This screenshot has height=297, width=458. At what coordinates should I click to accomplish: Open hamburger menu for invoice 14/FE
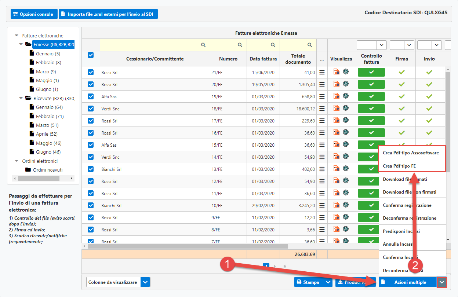(322, 157)
